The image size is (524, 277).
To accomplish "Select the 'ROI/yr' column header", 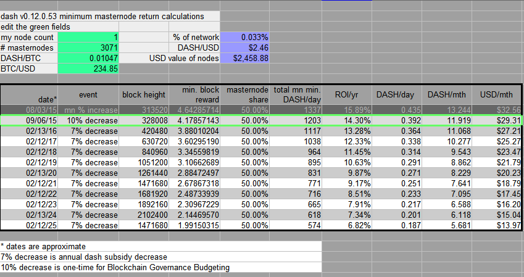I will click(x=346, y=94).
